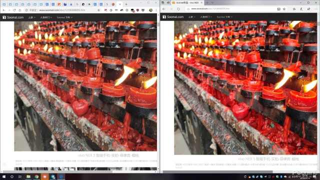
Task: Click Soomal.com logo in right Edge window
Action: (173, 17)
